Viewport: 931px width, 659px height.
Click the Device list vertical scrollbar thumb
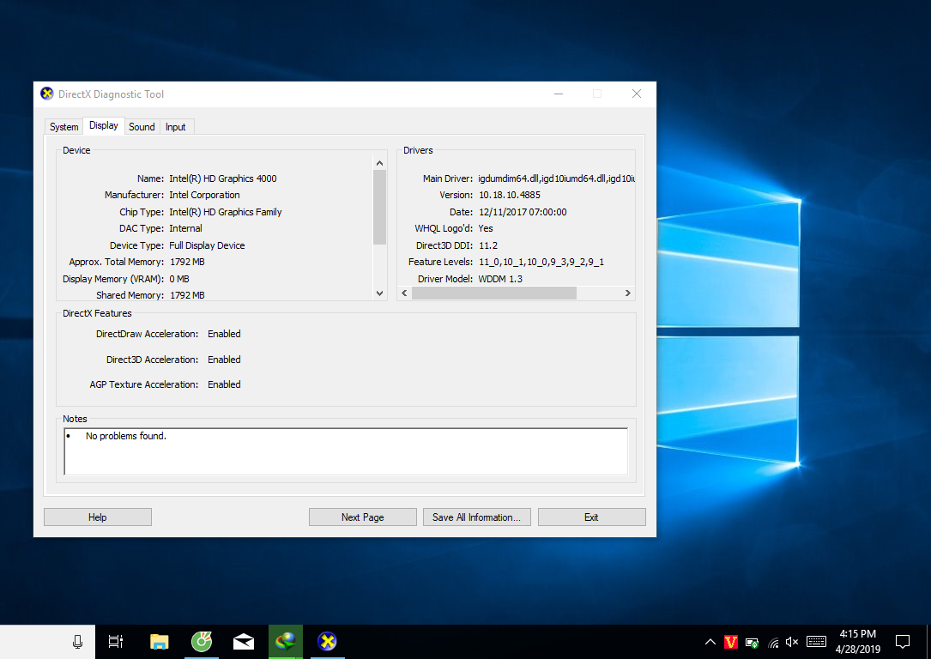click(x=379, y=207)
